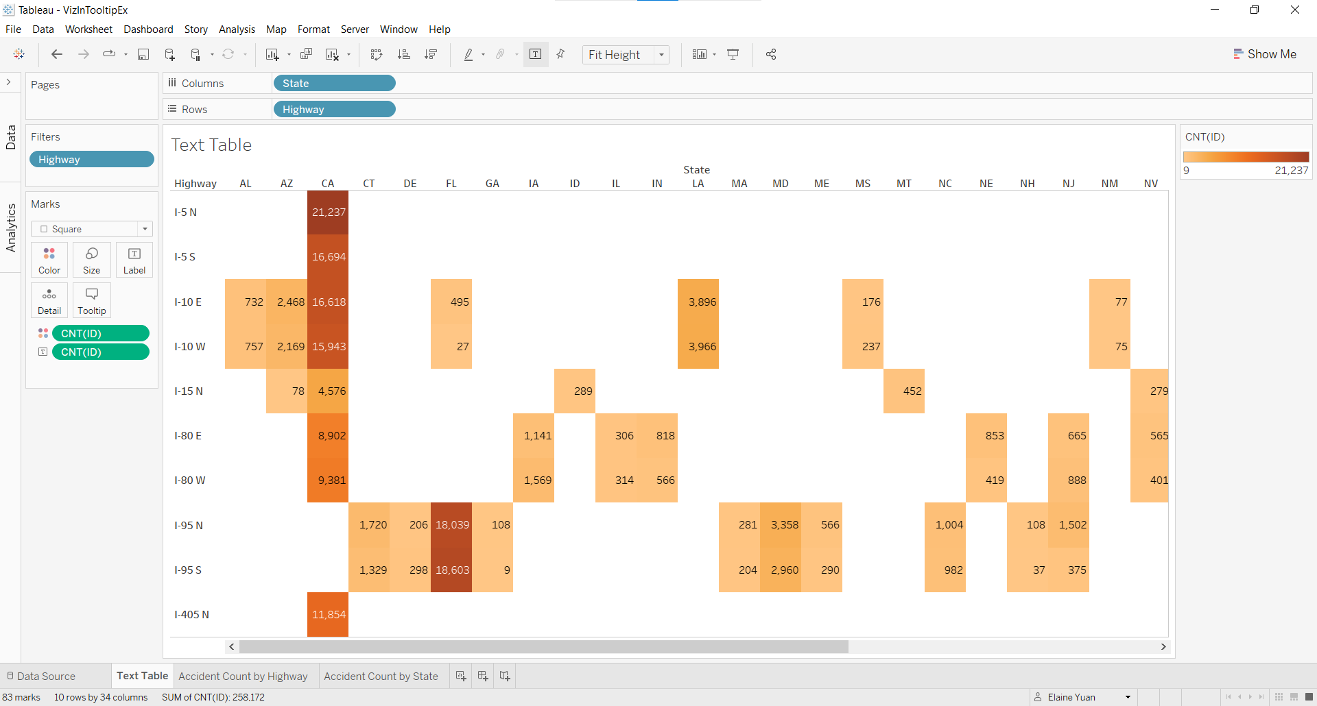
Task: Add a new data source
Action: [x=170, y=54]
